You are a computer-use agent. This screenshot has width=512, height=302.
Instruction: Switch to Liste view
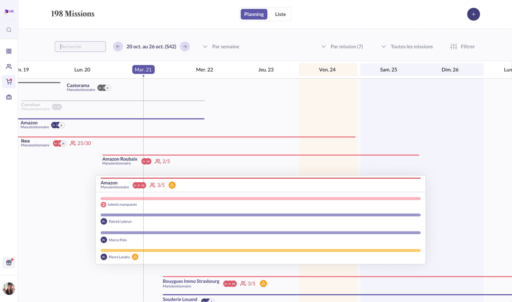pyautogui.click(x=280, y=14)
